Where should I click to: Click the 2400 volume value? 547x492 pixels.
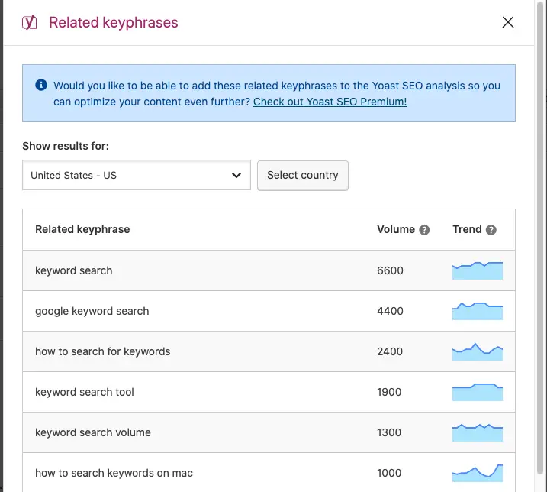390,351
